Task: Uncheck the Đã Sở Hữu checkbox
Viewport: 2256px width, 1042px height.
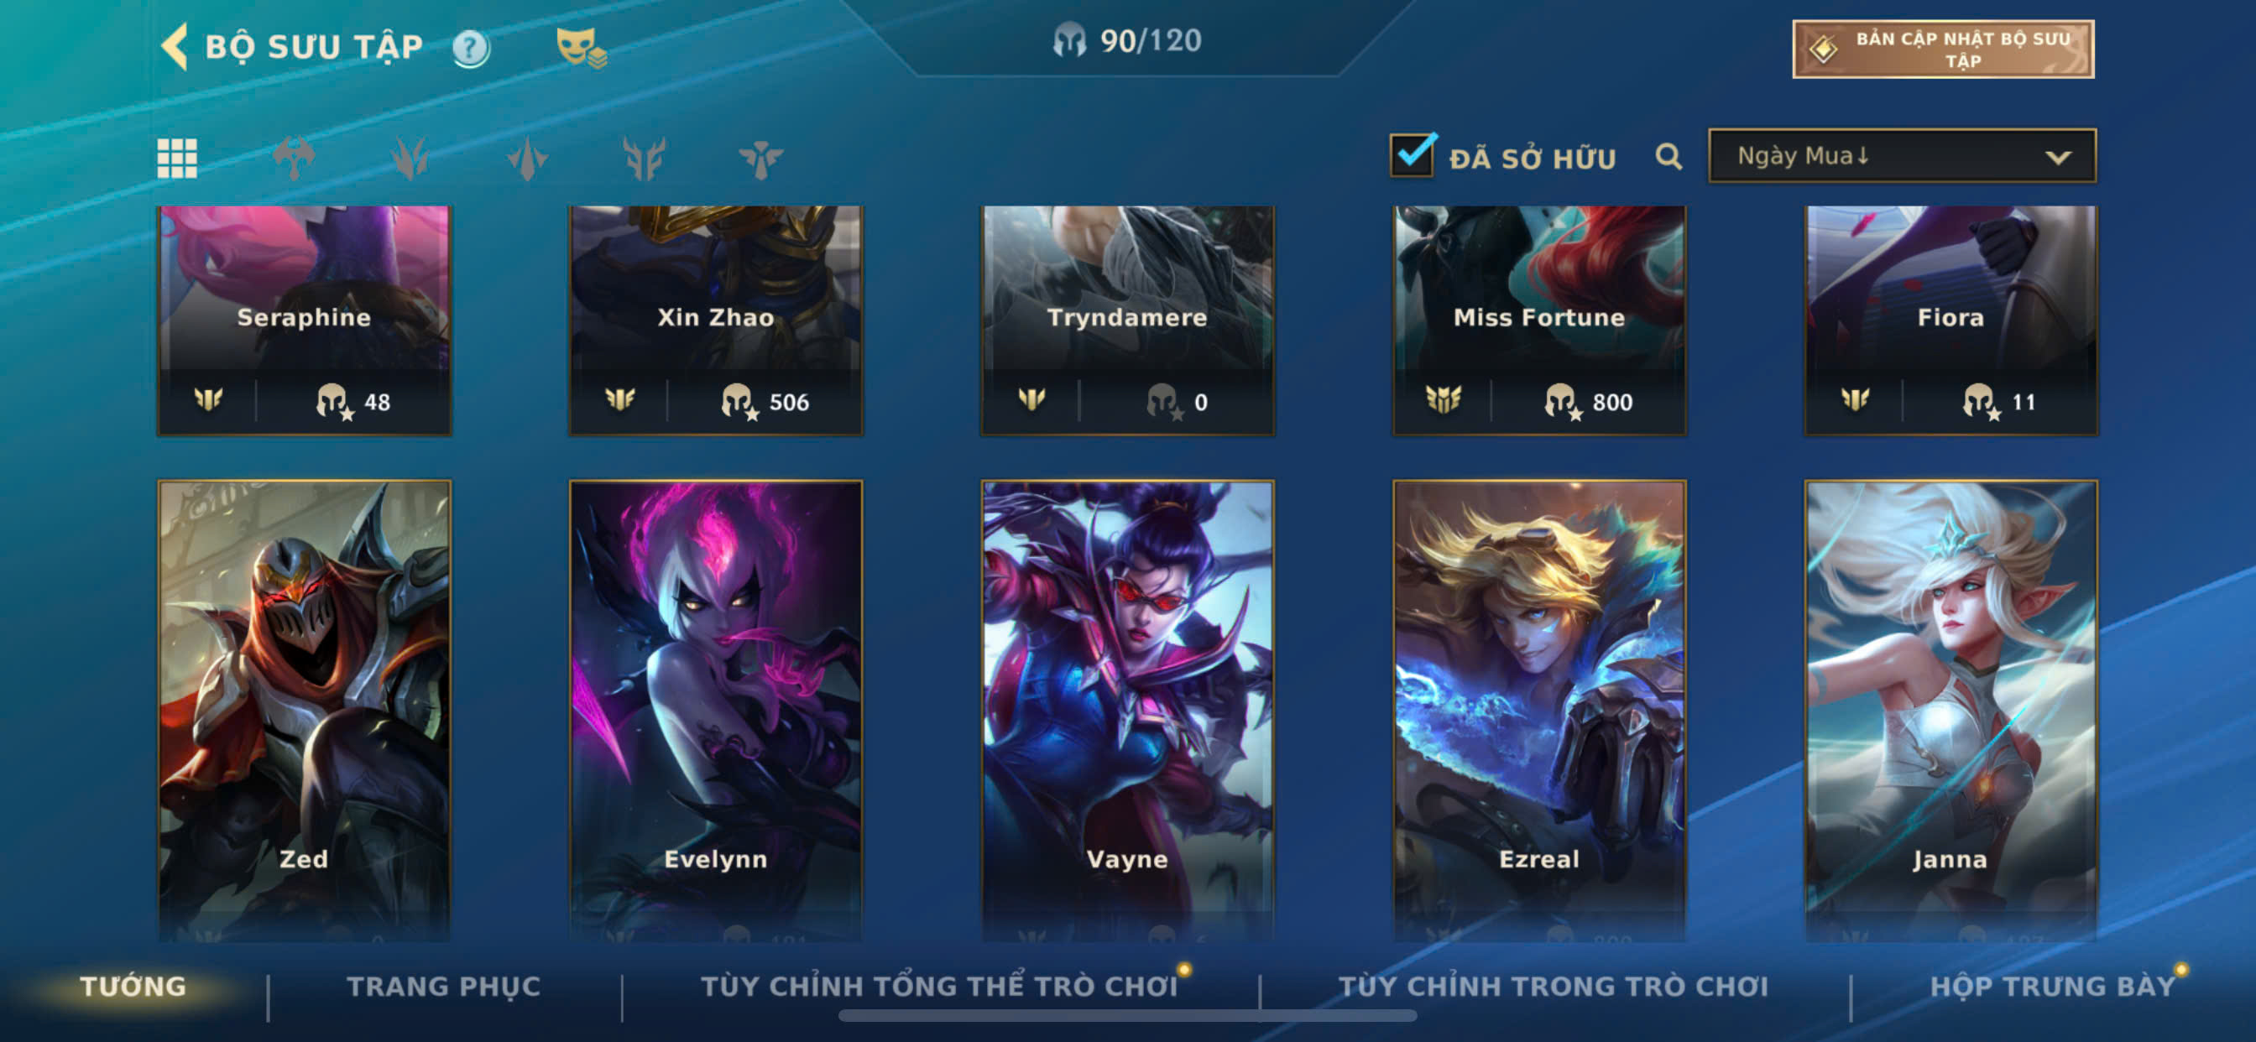Action: [x=1413, y=155]
